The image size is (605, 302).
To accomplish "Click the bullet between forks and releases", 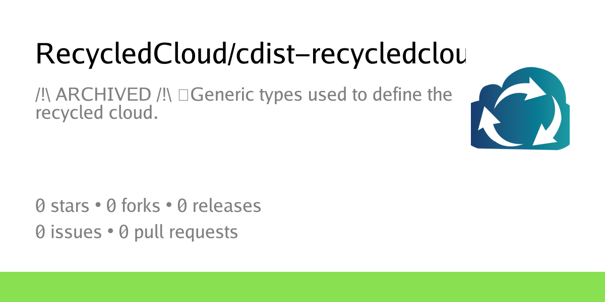I will click(x=169, y=206).
